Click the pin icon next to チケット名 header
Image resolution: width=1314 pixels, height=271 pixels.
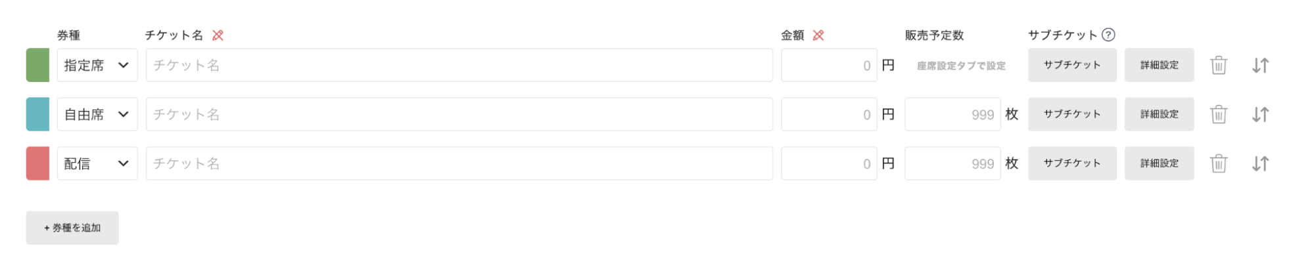coord(218,35)
